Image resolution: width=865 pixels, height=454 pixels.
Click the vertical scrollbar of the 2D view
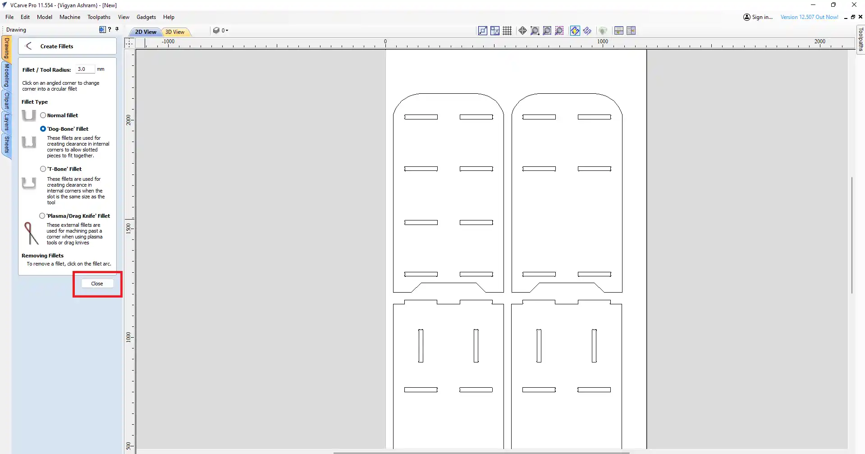(851, 235)
